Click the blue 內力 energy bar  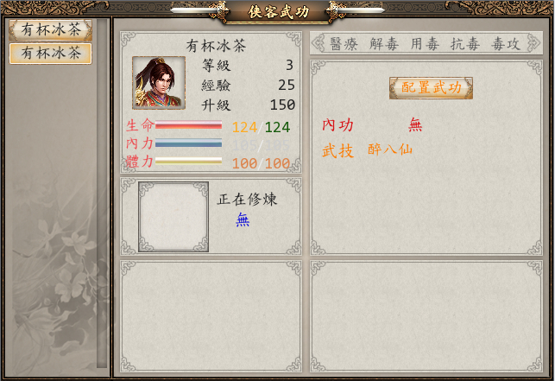pos(189,143)
